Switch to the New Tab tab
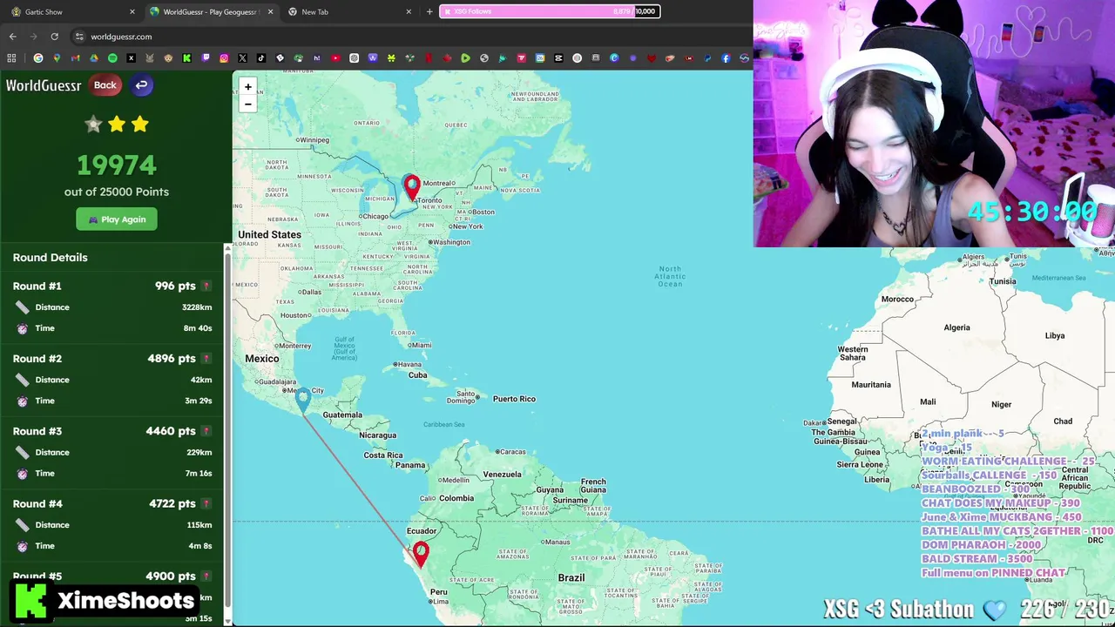Screen dimensions: 1115x627 click(x=348, y=12)
